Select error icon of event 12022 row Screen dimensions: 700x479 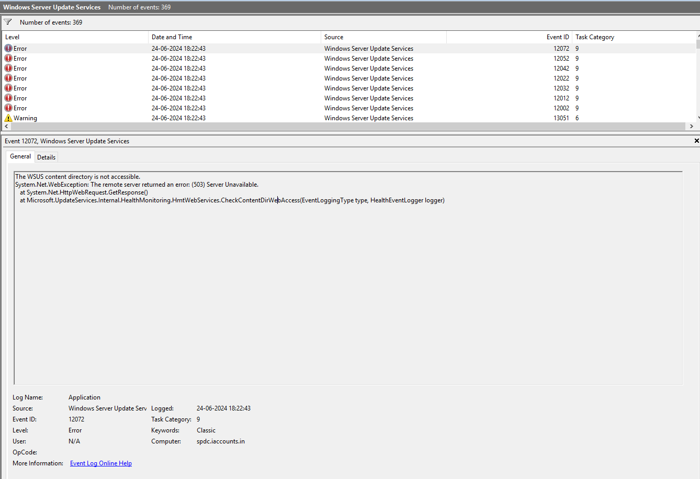[x=8, y=78]
